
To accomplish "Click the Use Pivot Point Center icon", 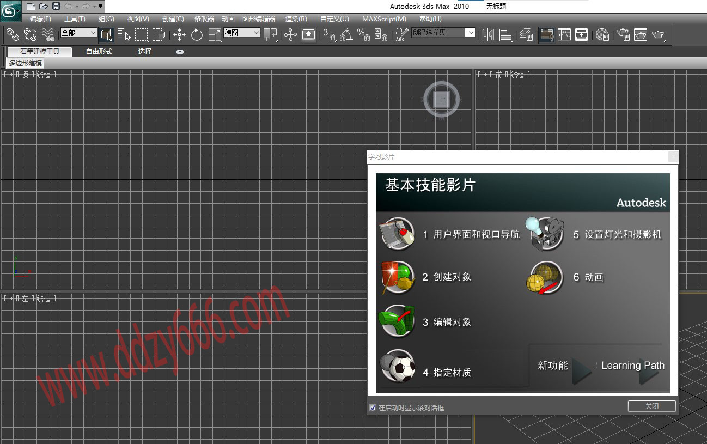I will coord(270,35).
